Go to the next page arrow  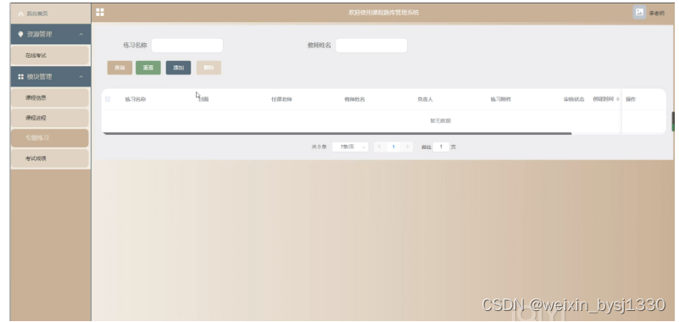407,147
